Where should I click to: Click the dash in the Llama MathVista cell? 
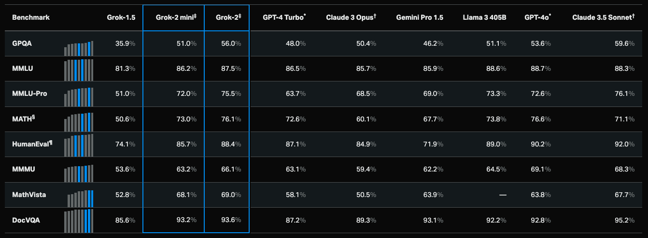(503, 195)
